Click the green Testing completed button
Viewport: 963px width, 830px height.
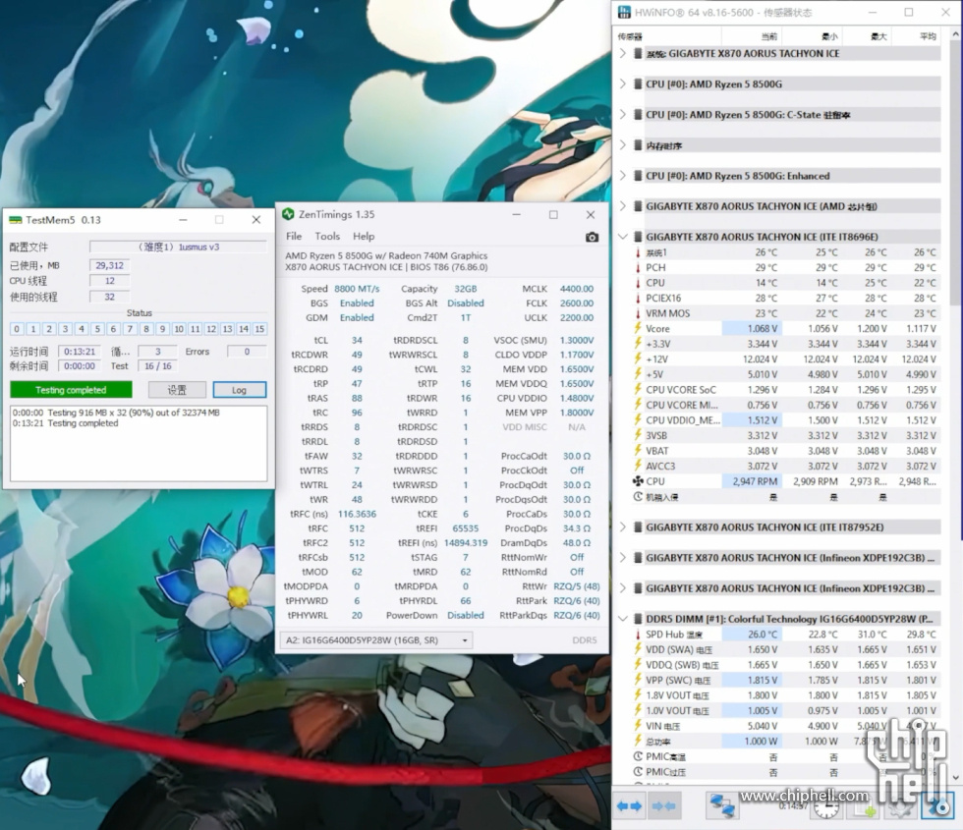click(71, 390)
